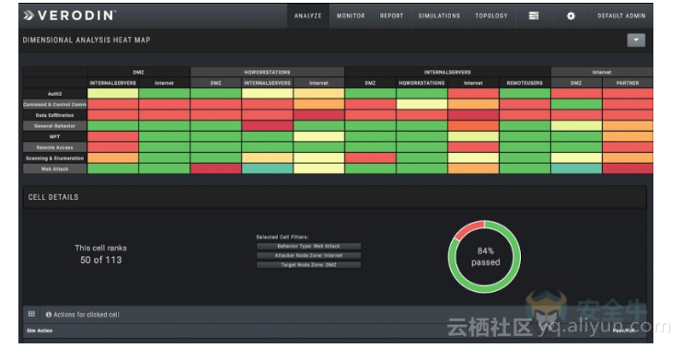The image size is (681, 348).
Task: Click the Target Node Zone: DMZ filter
Action: (x=309, y=264)
